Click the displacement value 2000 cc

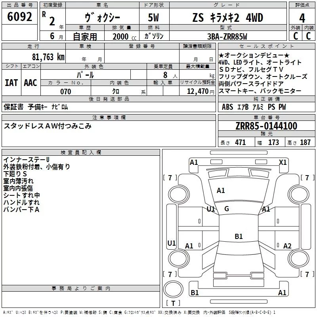pos(124,37)
